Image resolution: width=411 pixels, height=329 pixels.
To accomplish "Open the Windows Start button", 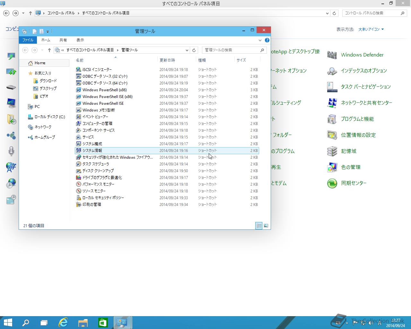I will point(8,323).
